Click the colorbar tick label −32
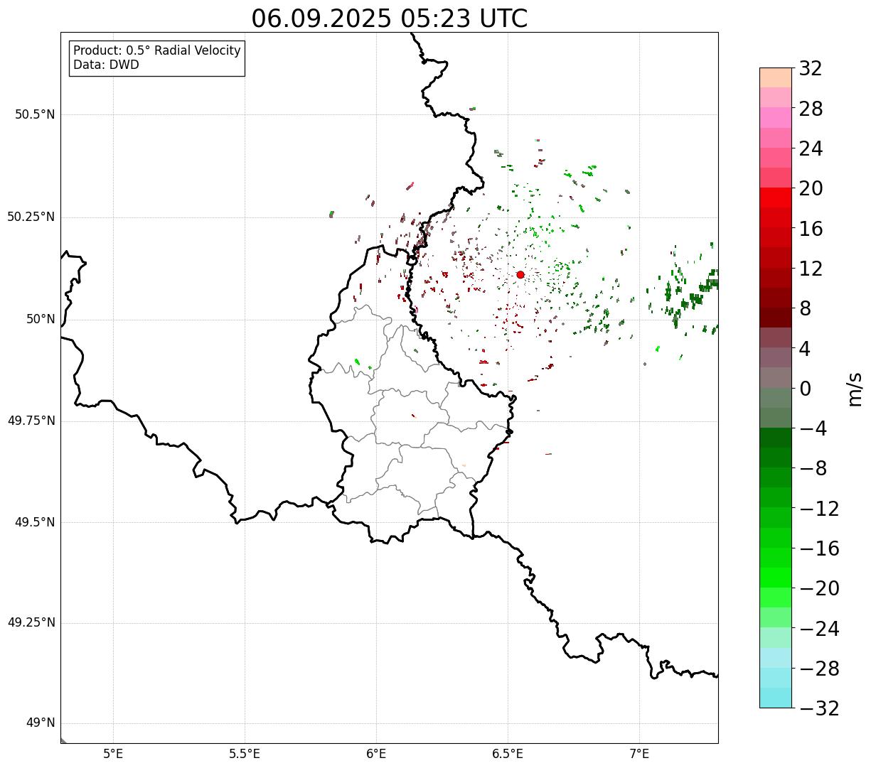Image resolution: width=871 pixels, height=768 pixels. pos(819,708)
